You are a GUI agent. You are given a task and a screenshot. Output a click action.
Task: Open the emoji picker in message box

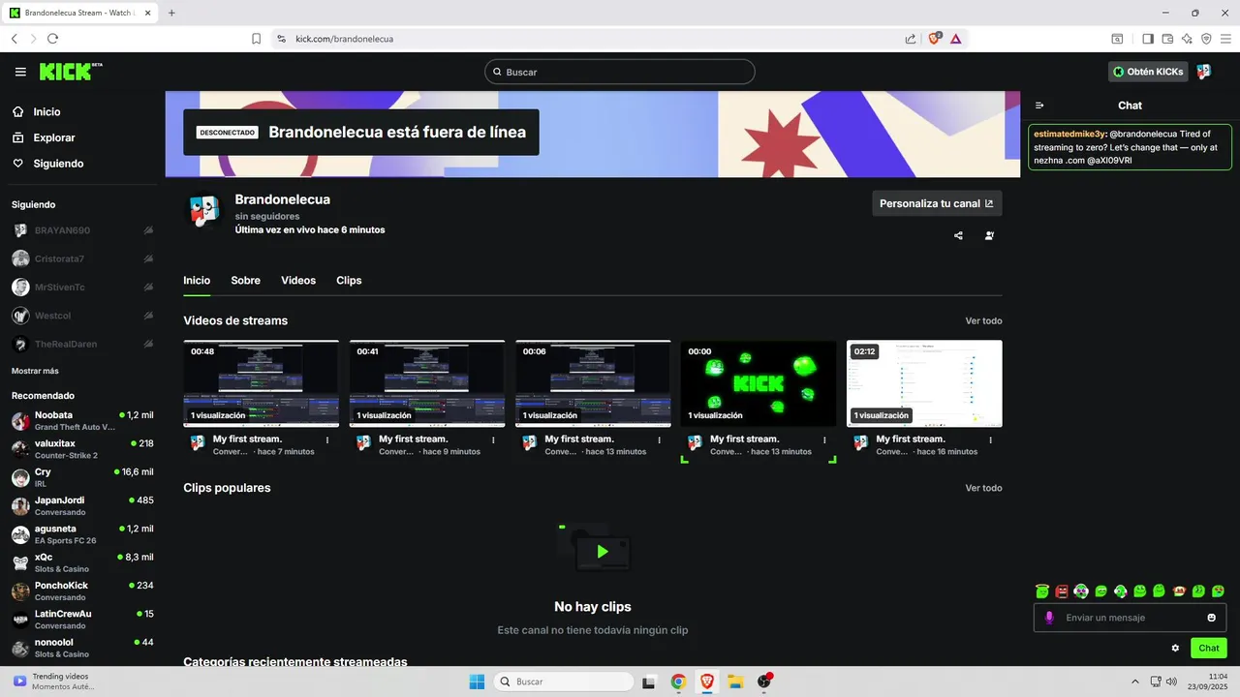pyautogui.click(x=1211, y=618)
